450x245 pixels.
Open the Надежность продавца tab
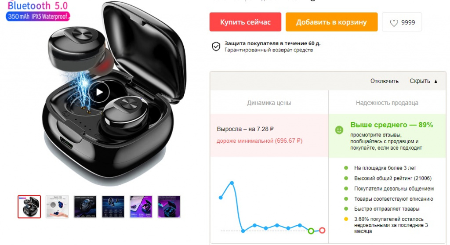pyautogui.click(x=387, y=103)
